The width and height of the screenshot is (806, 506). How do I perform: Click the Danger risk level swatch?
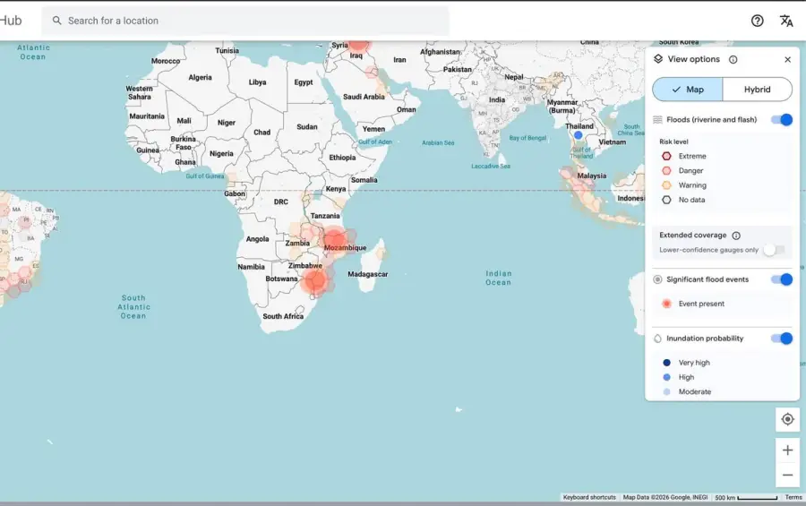point(666,171)
